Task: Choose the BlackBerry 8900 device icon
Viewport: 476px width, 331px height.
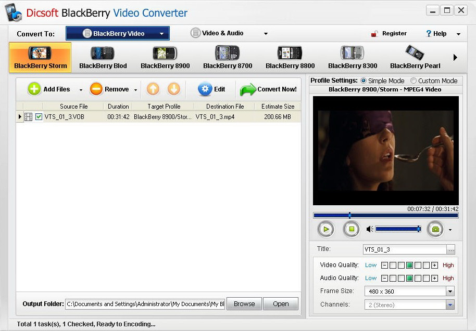Action: (x=165, y=53)
